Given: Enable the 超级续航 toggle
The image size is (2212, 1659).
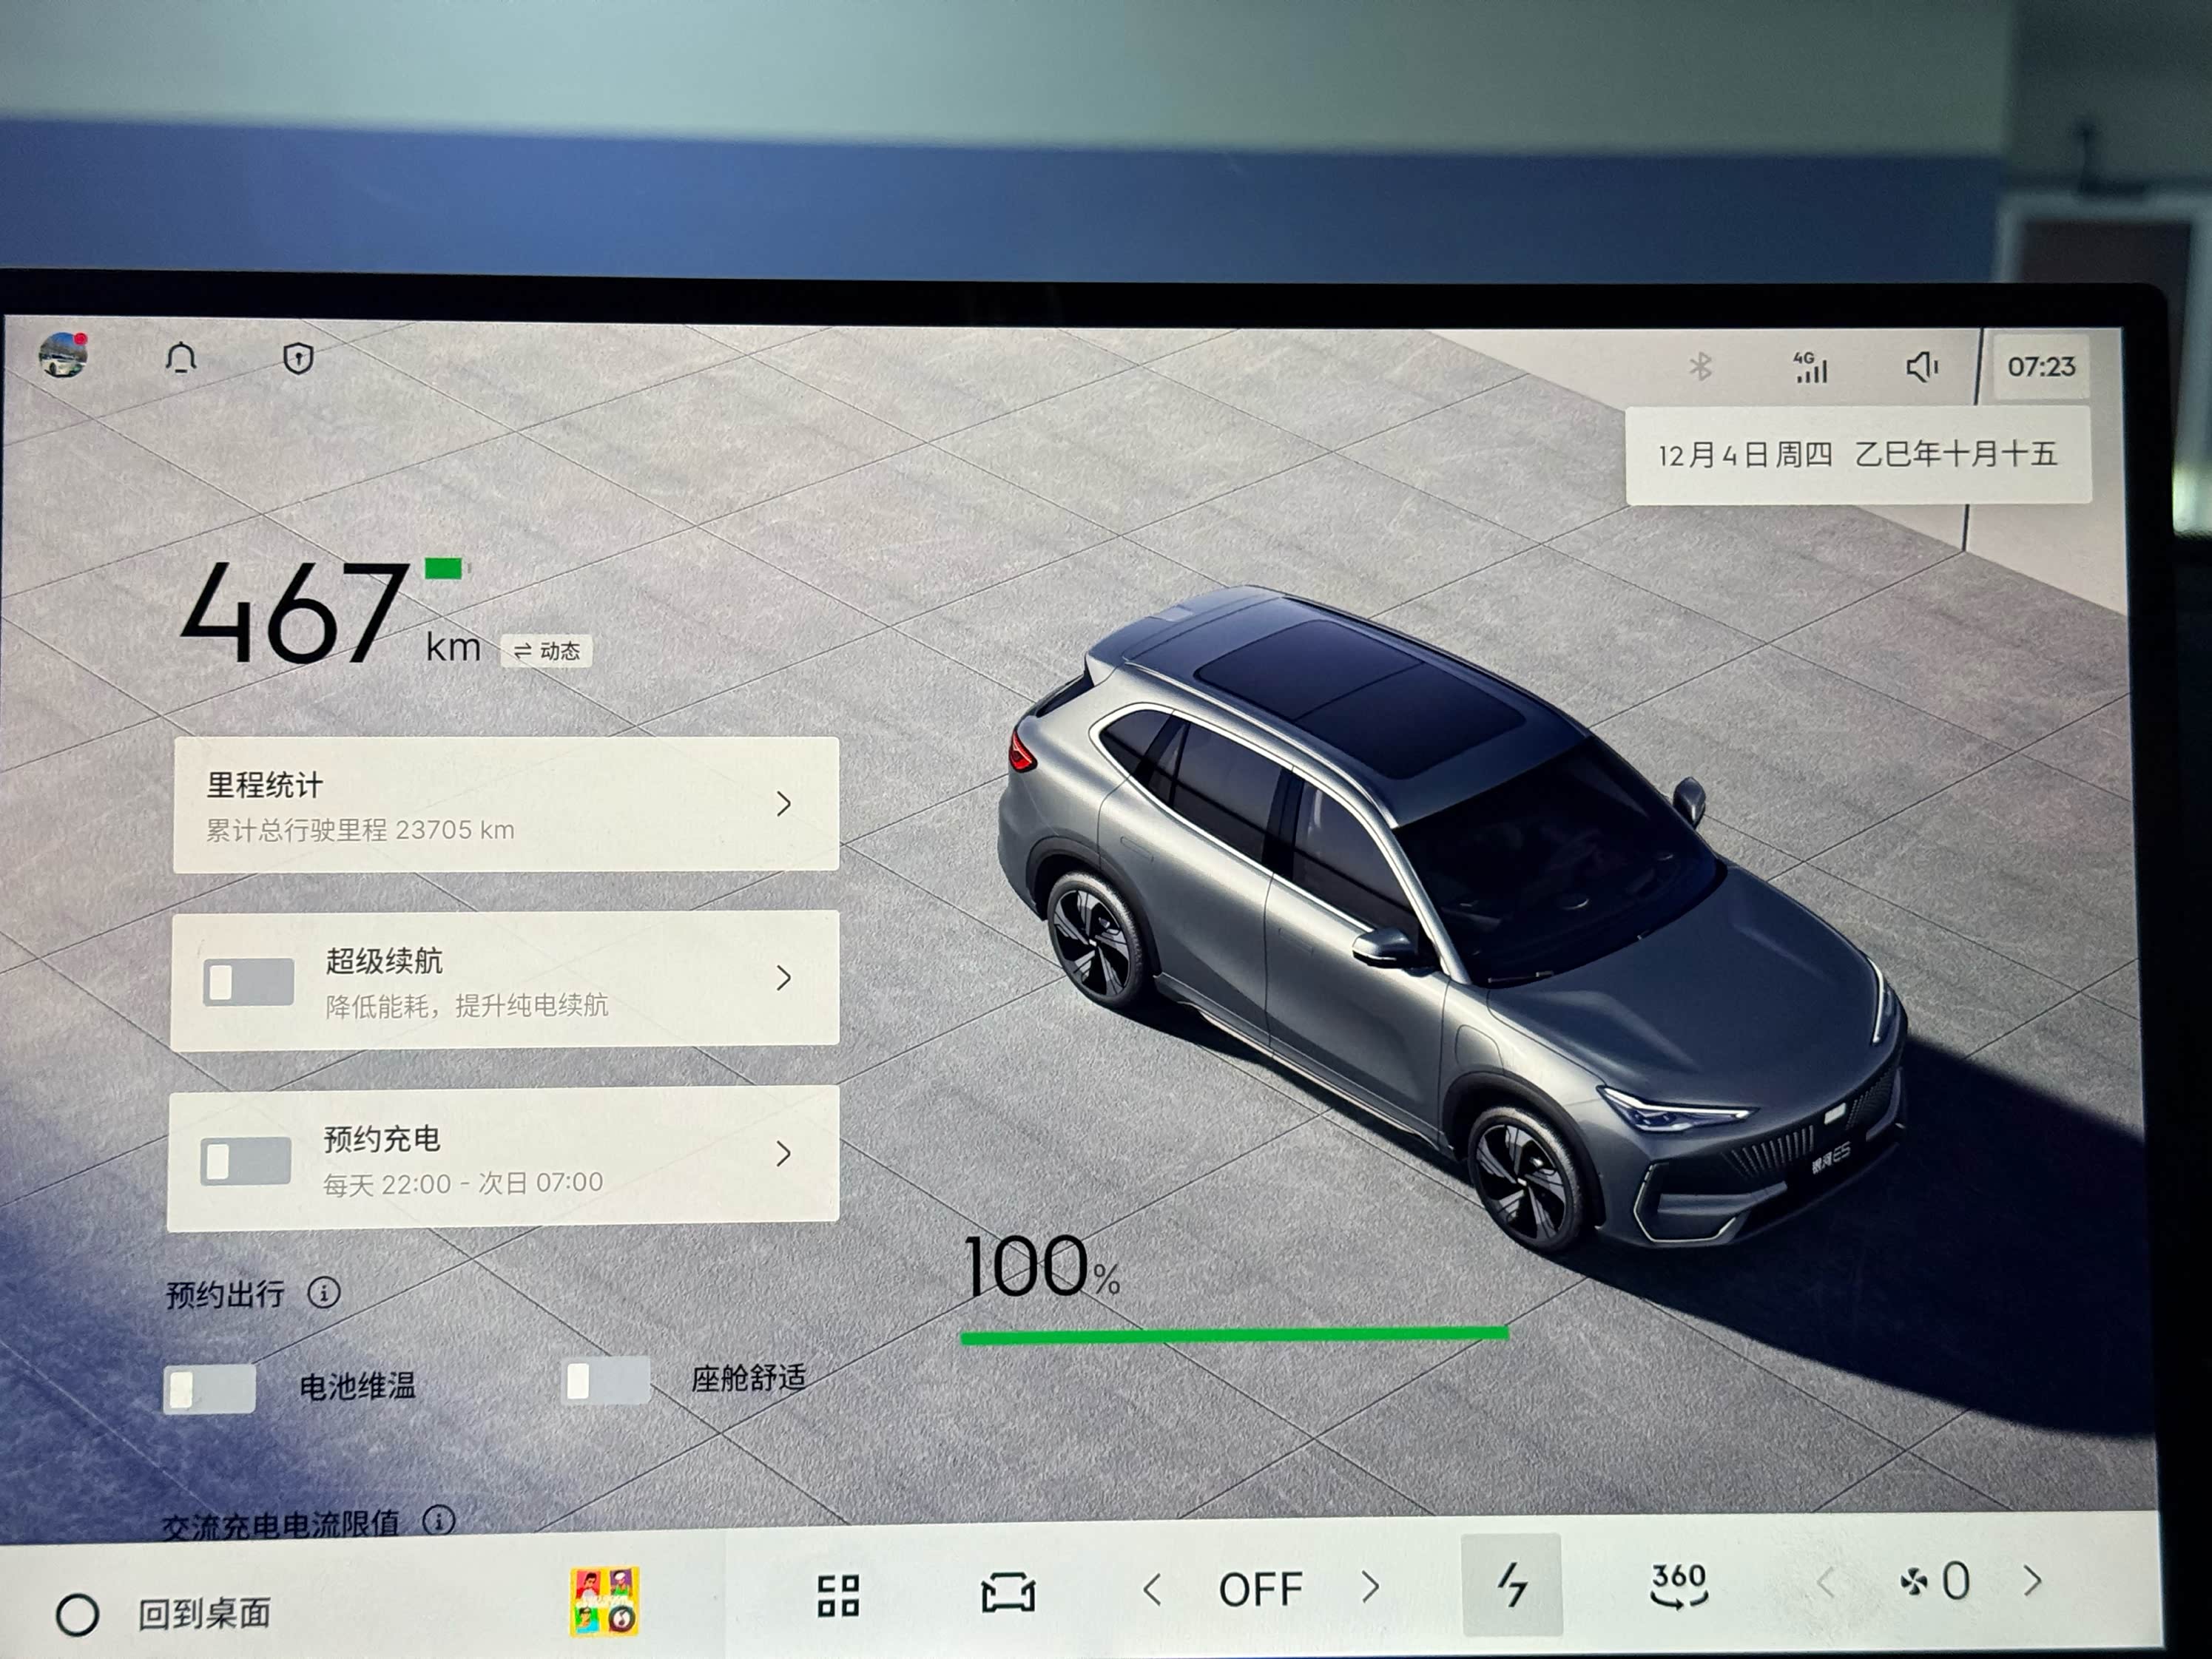Looking at the screenshot, I should (248, 982).
